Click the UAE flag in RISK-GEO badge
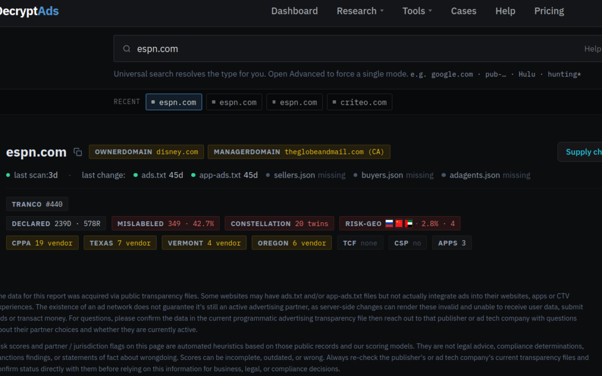 pos(409,223)
